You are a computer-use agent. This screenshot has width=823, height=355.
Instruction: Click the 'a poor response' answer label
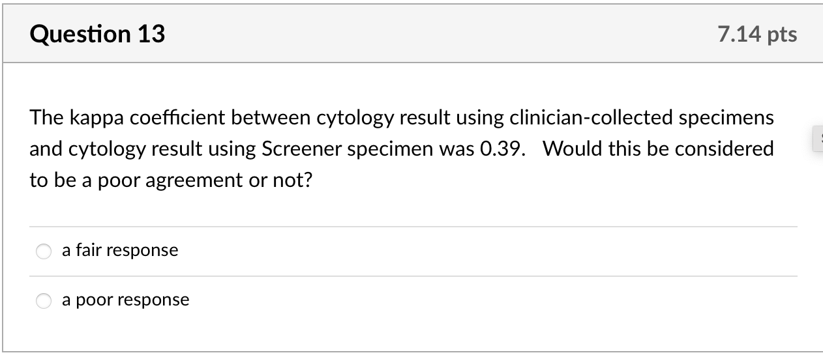click(126, 300)
